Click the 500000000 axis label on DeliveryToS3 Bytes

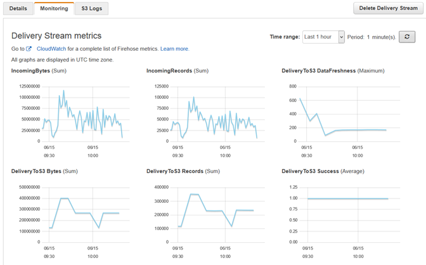[29, 187]
